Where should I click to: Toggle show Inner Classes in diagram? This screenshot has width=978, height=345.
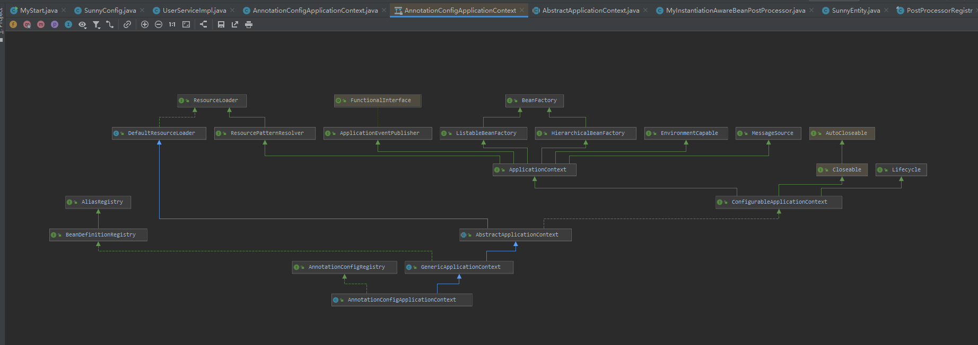[68, 24]
